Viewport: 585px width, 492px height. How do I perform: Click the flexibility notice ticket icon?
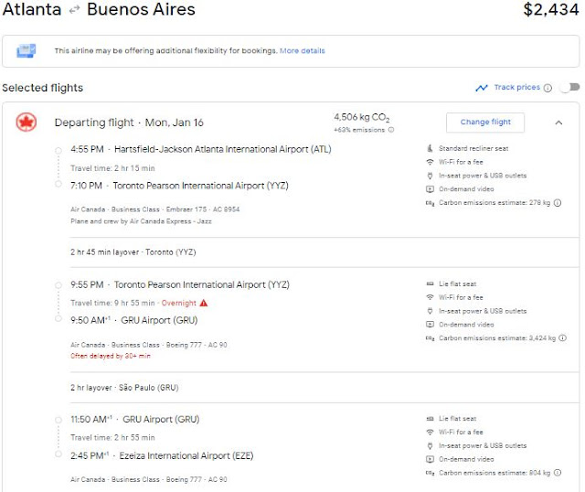pyautogui.click(x=27, y=50)
